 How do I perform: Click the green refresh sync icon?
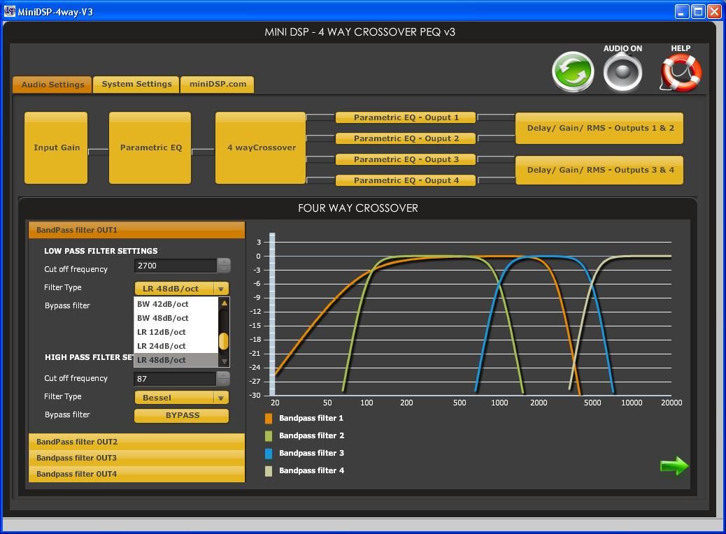coord(573,72)
